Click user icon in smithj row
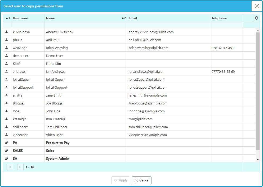 7,95
